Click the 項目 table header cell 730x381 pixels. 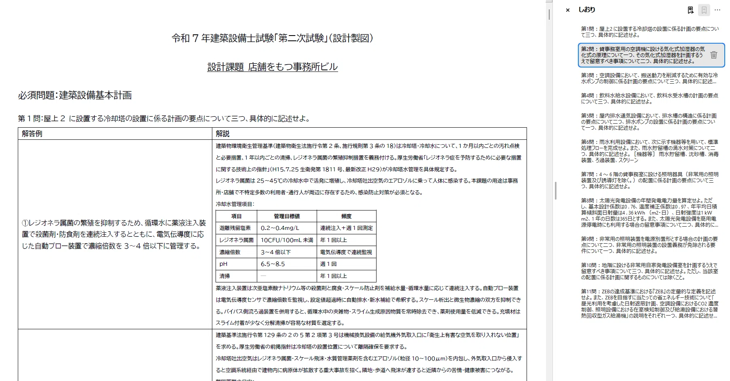pos(236,216)
